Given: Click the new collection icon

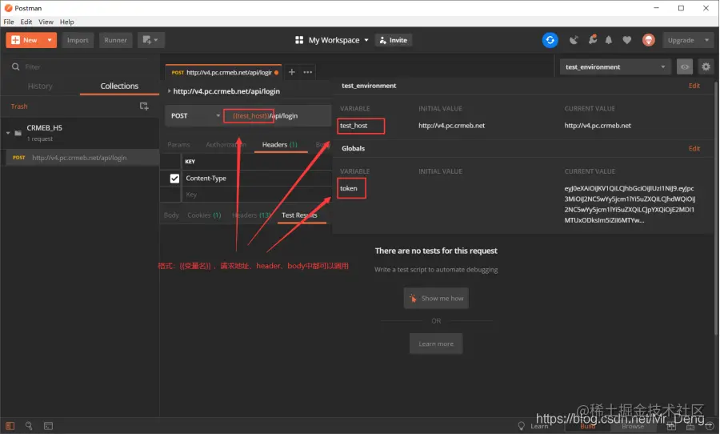Looking at the screenshot, I should [144, 106].
